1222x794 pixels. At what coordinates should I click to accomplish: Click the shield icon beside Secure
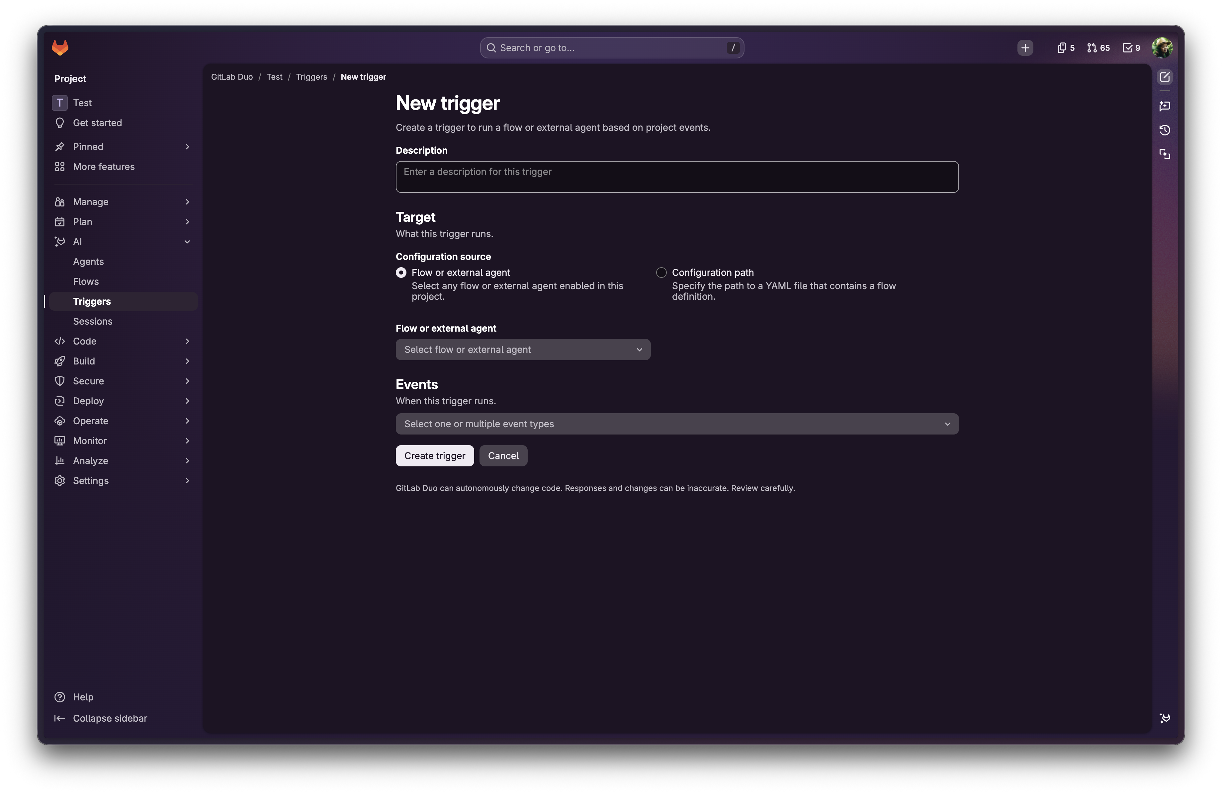coord(59,381)
